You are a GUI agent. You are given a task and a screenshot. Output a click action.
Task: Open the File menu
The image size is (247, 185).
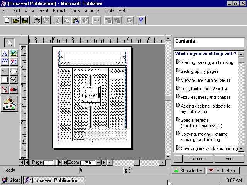click(x=5, y=11)
